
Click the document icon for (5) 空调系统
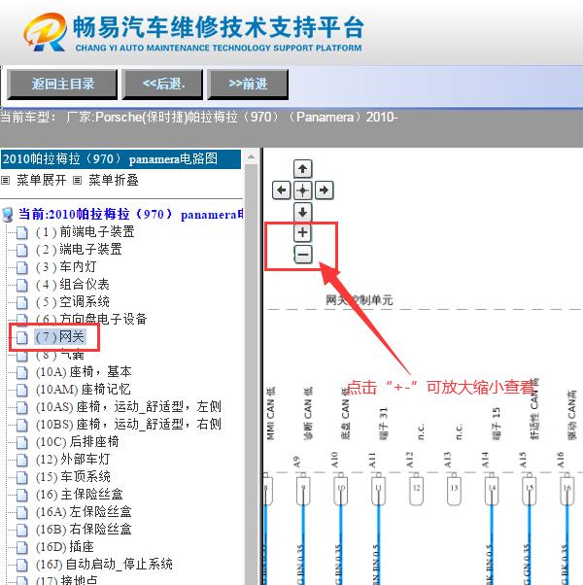22,302
